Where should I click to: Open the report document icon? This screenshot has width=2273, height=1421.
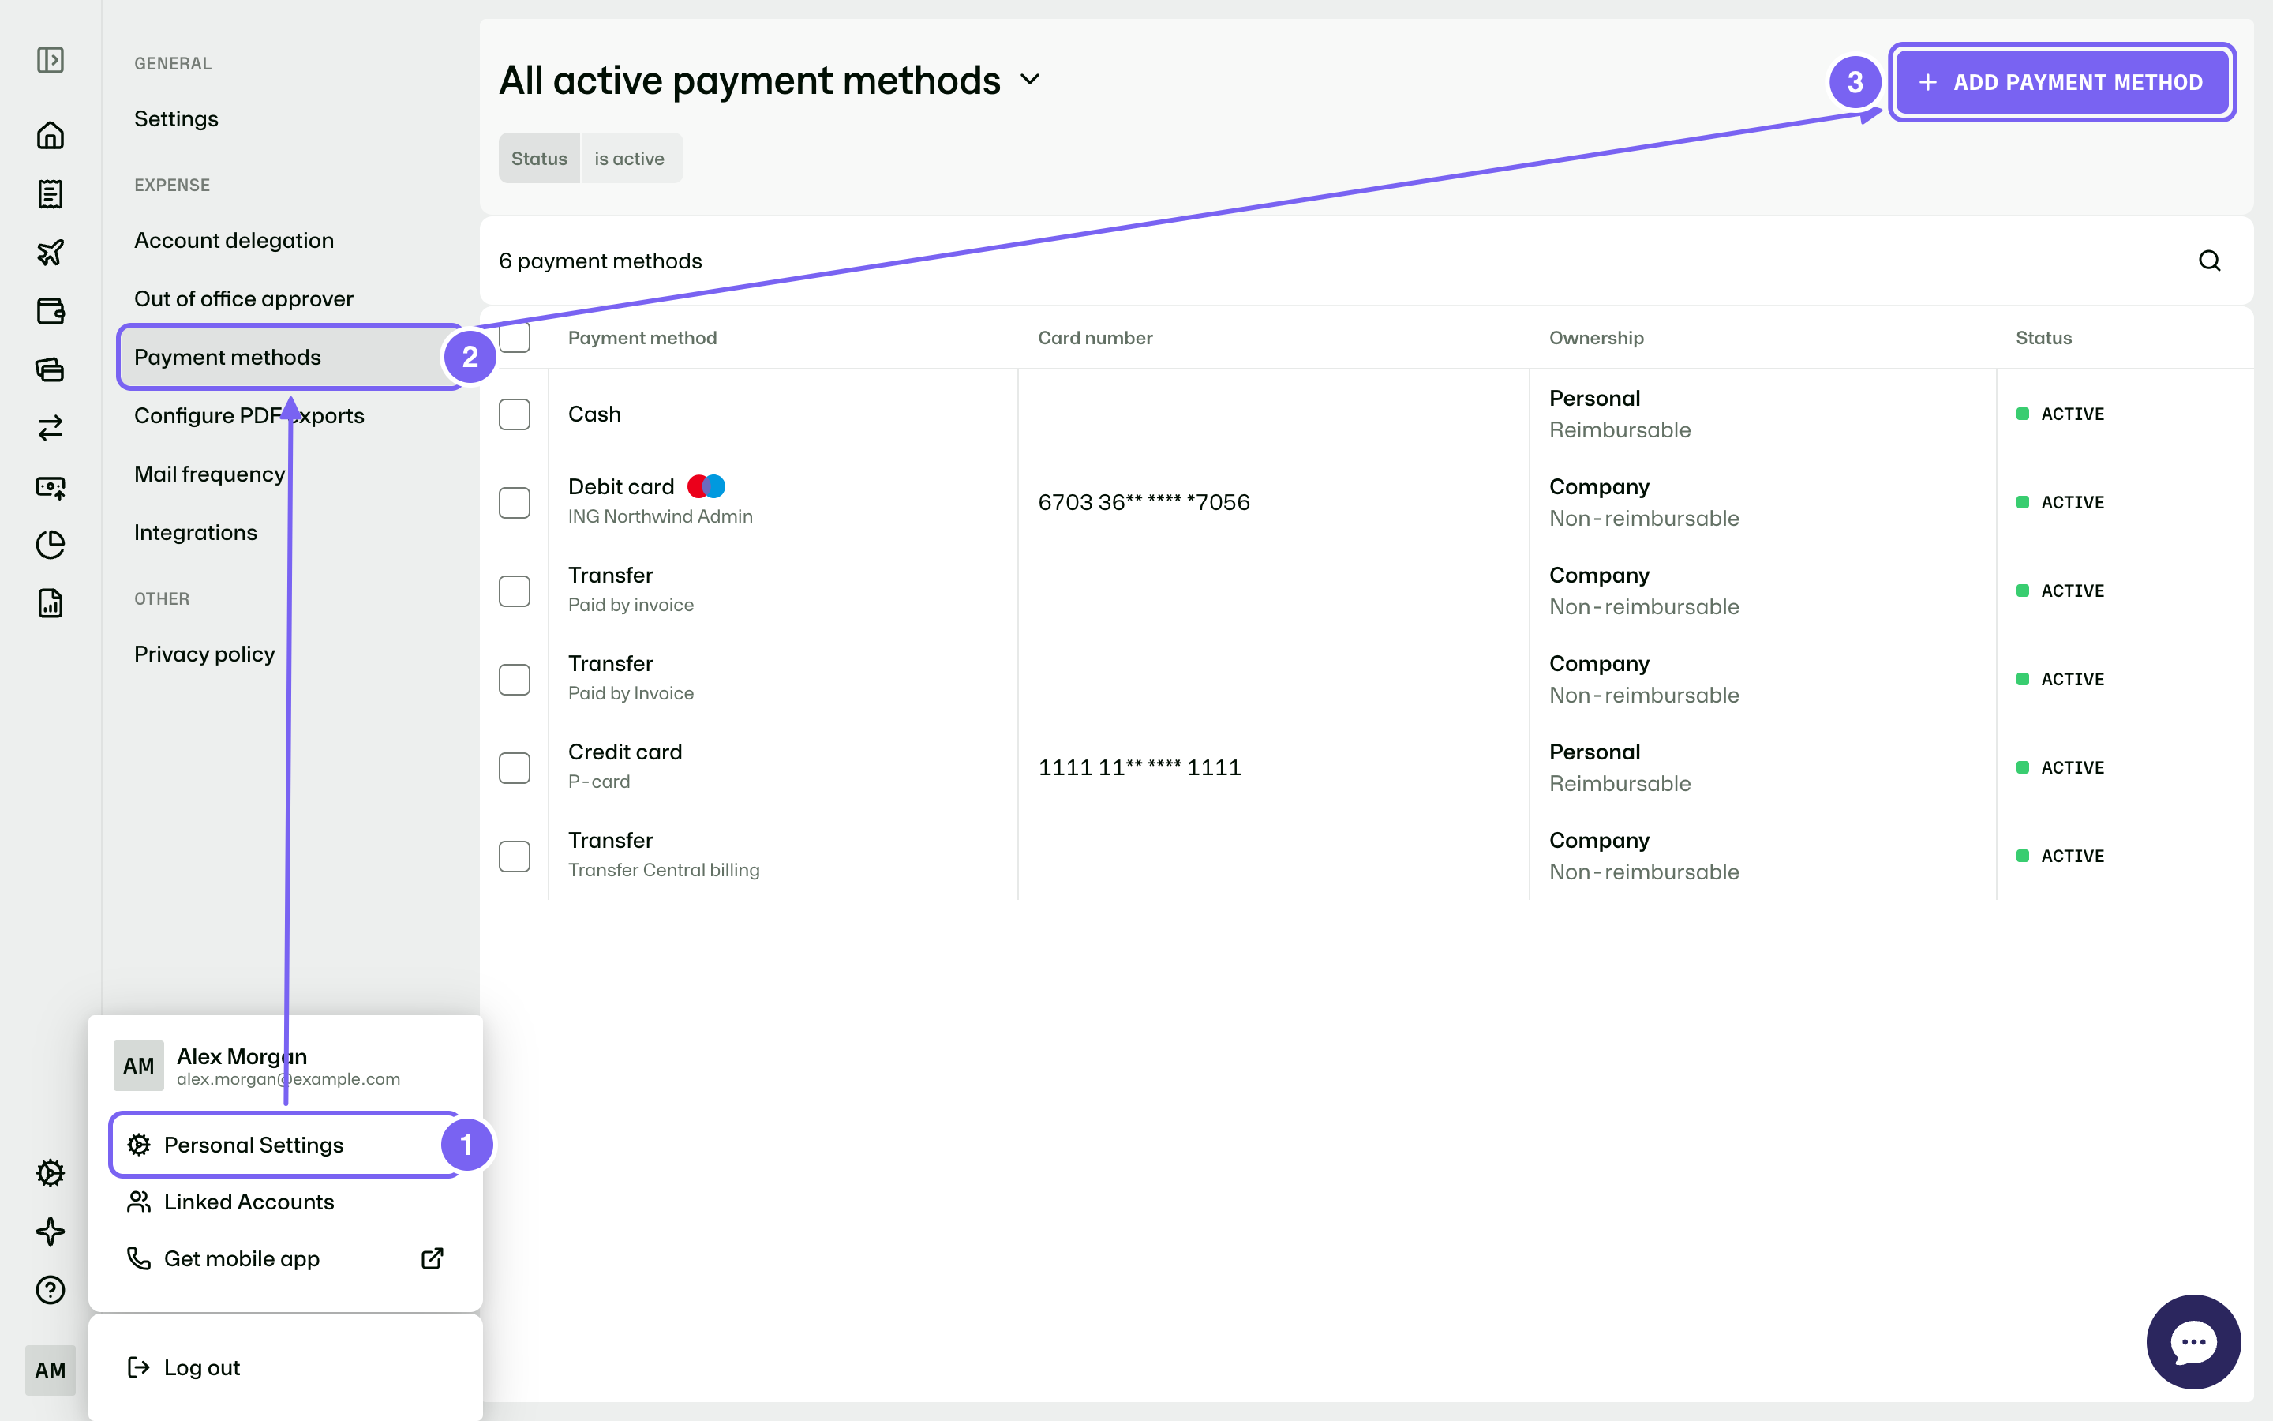tap(50, 602)
